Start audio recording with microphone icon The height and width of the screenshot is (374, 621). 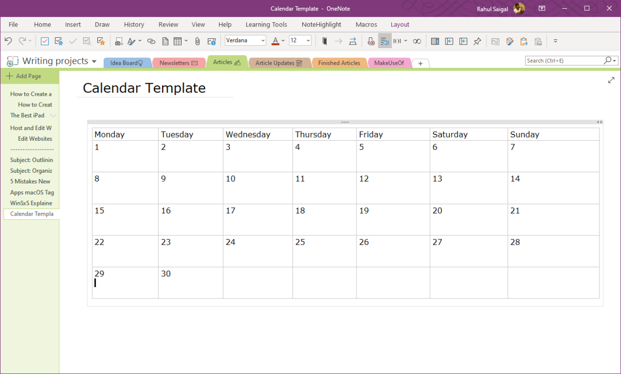click(x=371, y=41)
